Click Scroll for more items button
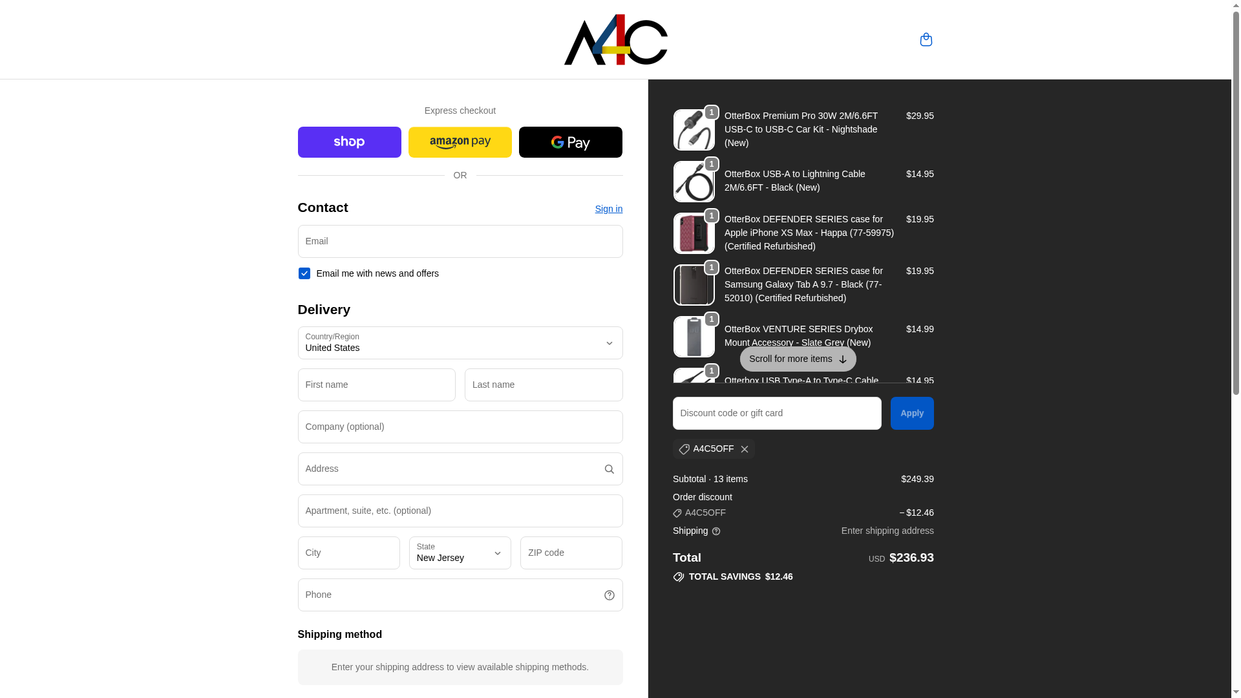Image resolution: width=1241 pixels, height=698 pixels. click(x=798, y=359)
